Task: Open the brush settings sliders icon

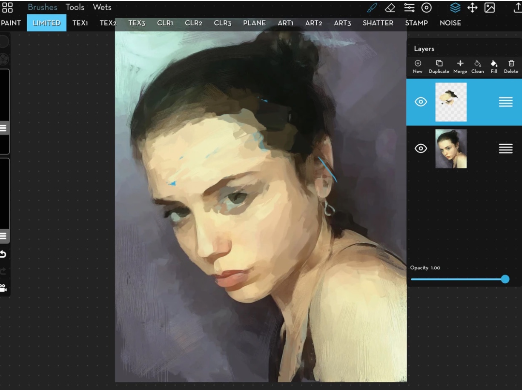Action: click(409, 8)
